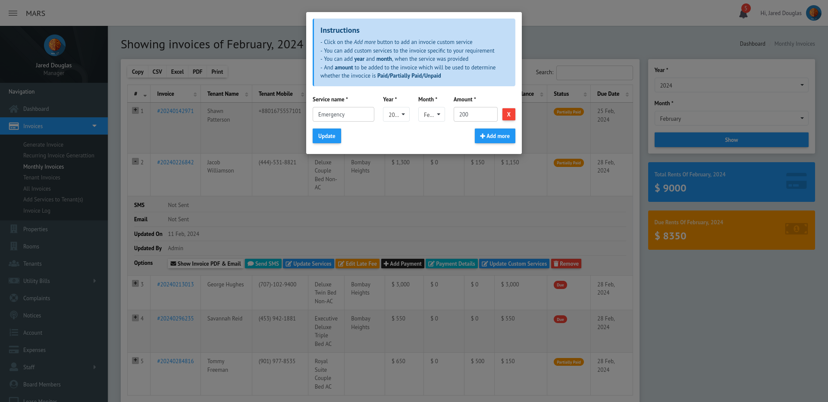Open the hamburger menu icon
Viewport: 828px width, 402px height.
[13, 13]
